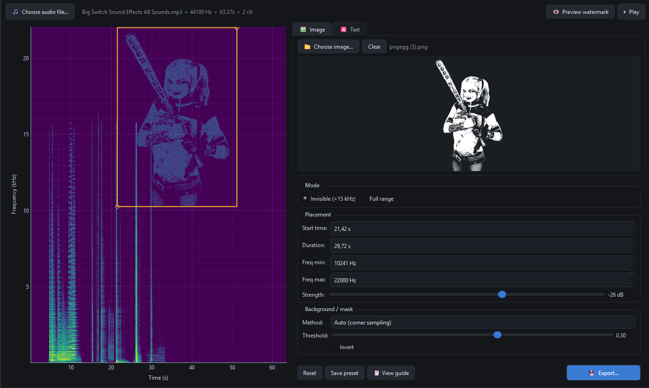Image resolution: width=649 pixels, height=388 pixels.
Task: Click the music note Choose audio file icon
Action: pos(15,12)
